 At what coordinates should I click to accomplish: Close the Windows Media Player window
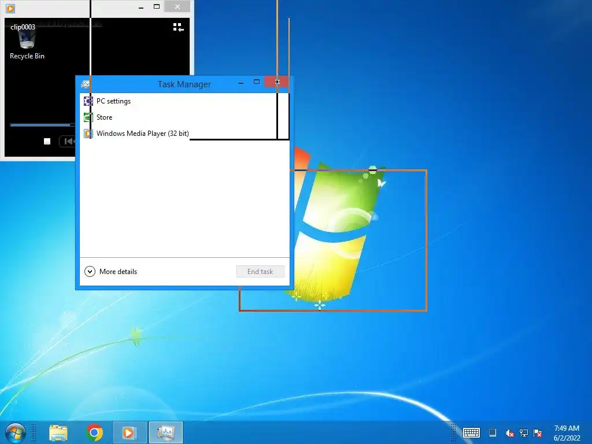coord(177,7)
